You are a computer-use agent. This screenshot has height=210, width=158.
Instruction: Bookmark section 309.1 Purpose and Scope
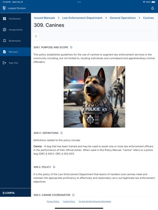point(71,47)
